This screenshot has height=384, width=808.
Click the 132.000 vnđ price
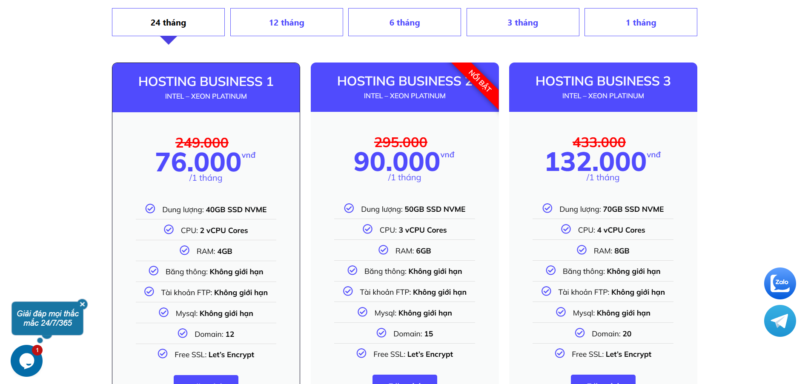click(x=596, y=162)
